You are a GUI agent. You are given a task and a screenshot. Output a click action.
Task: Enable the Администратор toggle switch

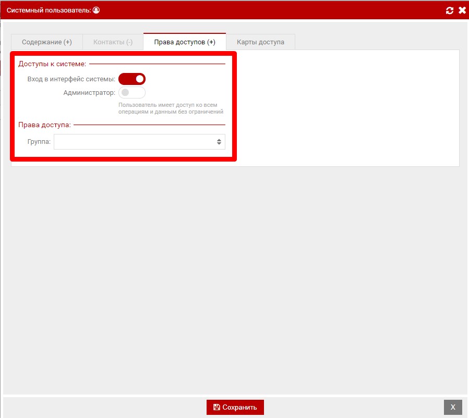point(132,93)
